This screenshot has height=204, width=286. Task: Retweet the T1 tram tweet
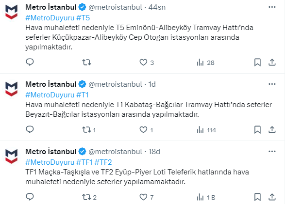89,130
